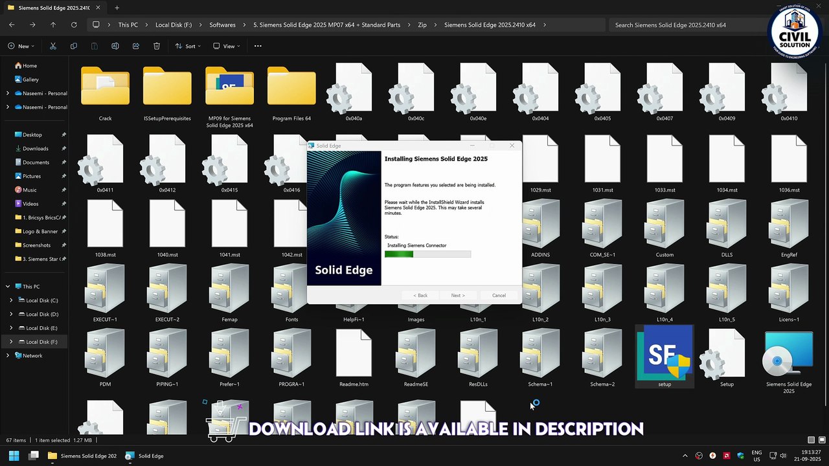
Task: Collapse the This PC tree node
Action: pos(8,286)
